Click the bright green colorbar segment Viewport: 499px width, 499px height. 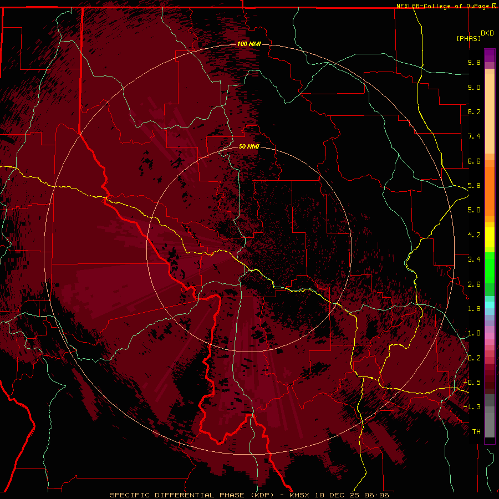pyautogui.click(x=490, y=267)
